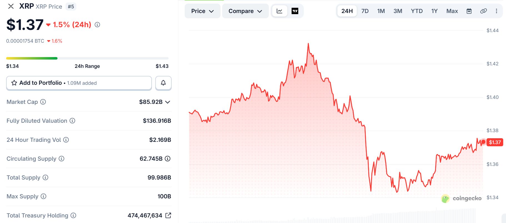Expand the Market Cap value chevron
The image size is (506, 223).
click(x=167, y=102)
